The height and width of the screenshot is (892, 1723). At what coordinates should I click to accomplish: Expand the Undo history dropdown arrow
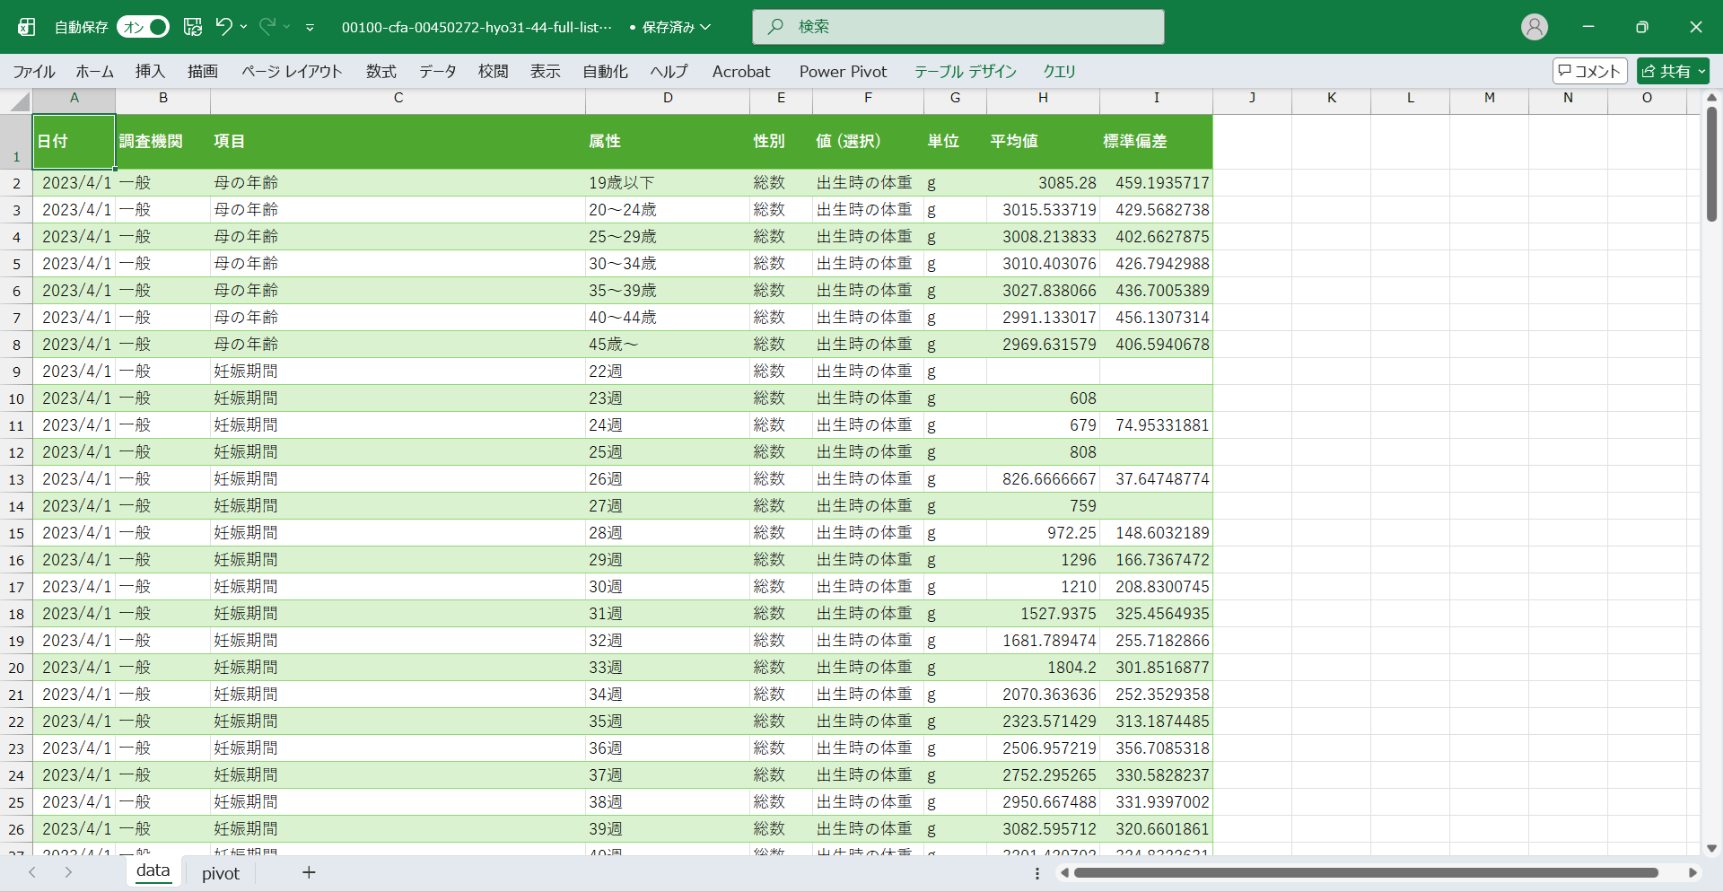[x=244, y=27]
